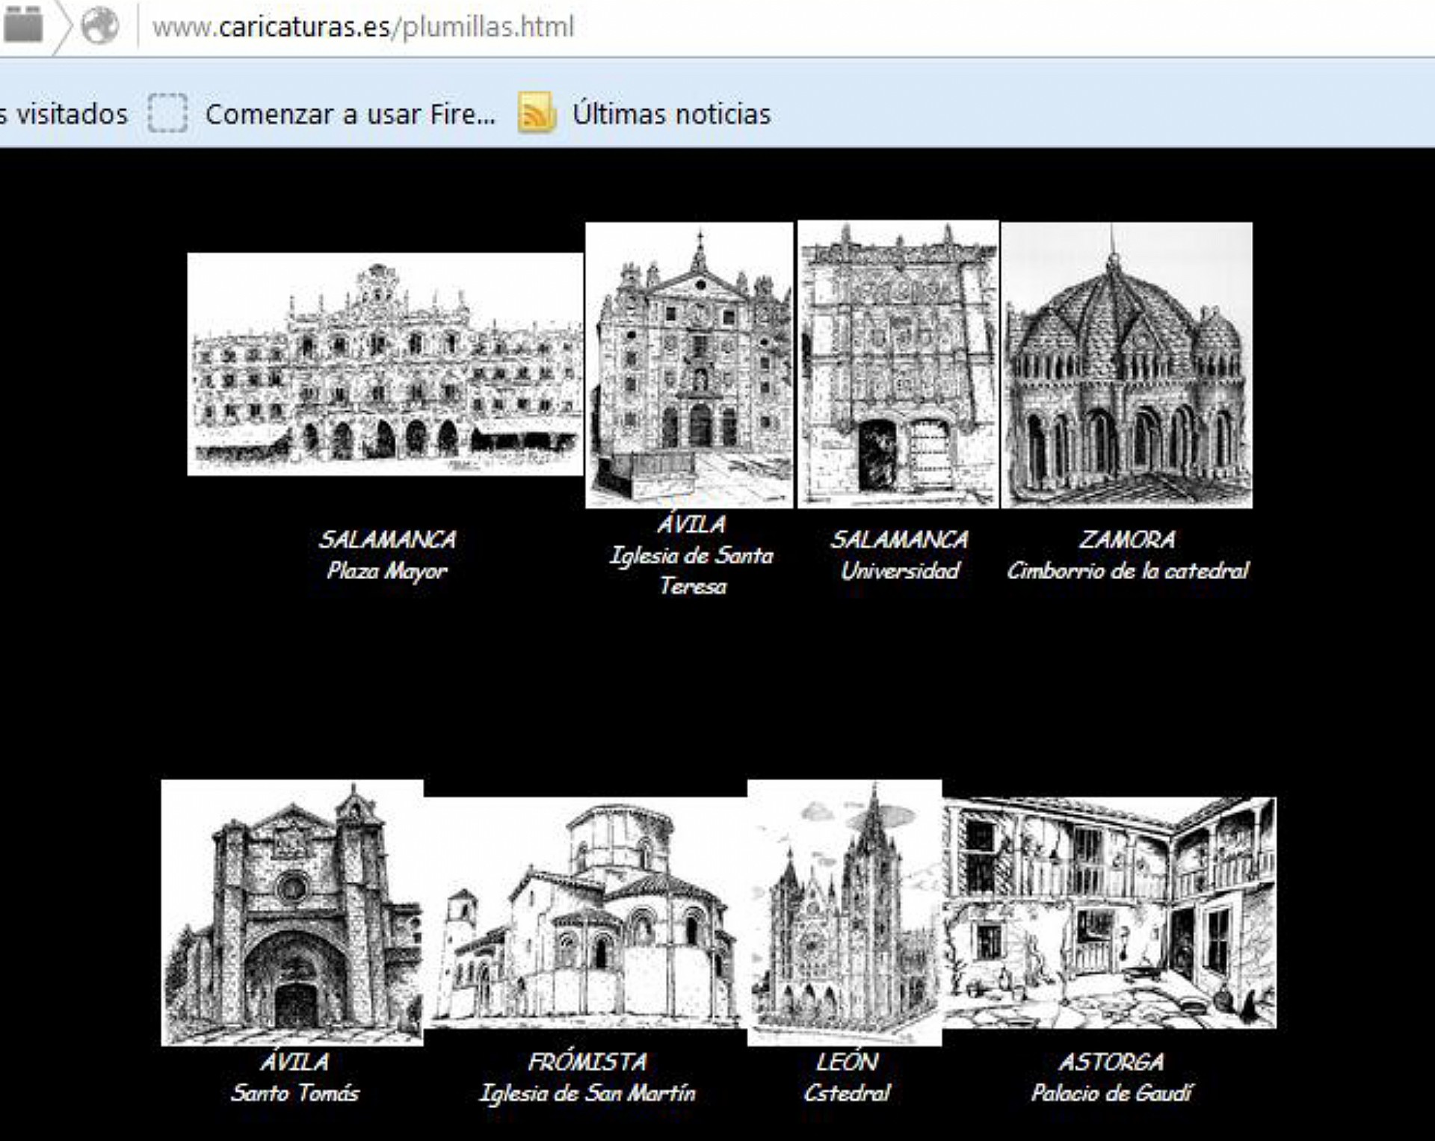Click the Cimborrio de la catedral caption
Screen dimensions: 1435x1141
pyautogui.click(x=1127, y=571)
